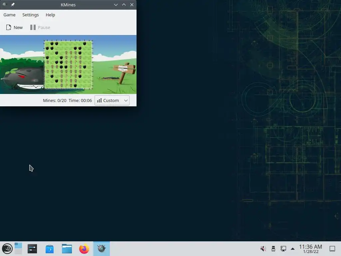Click the grayed-out Pause button

40,27
